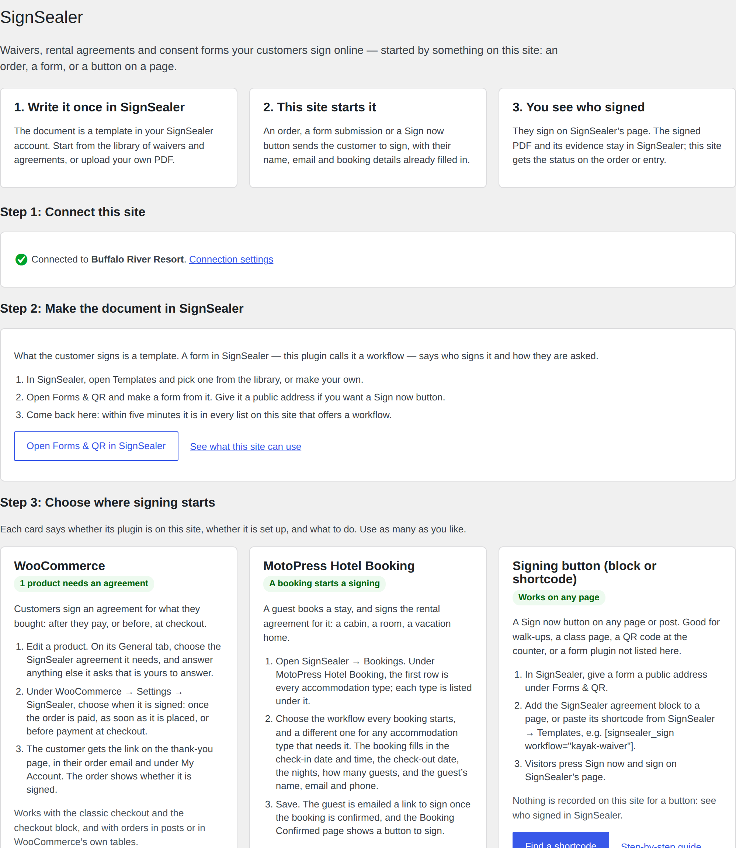Click the 'Edit a product. On its General tab' step
Image resolution: width=736 pixels, height=848 pixels.
[x=124, y=660]
